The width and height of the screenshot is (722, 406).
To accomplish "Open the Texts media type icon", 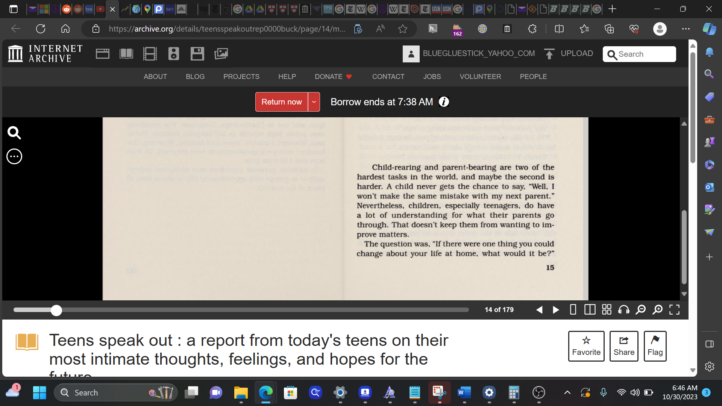I will 126,54.
